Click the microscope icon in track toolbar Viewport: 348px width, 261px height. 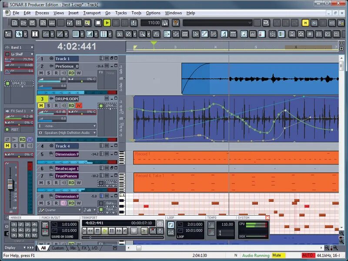click(x=224, y=34)
